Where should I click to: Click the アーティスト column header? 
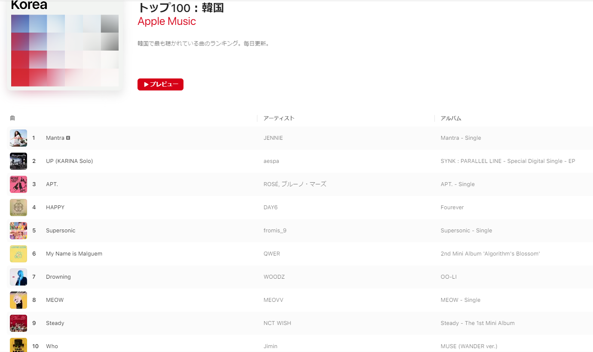pyautogui.click(x=279, y=118)
